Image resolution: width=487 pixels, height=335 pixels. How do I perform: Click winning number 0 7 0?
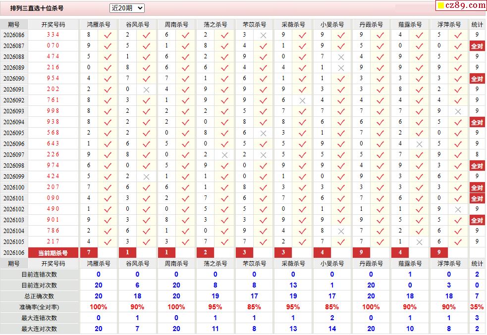point(53,46)
